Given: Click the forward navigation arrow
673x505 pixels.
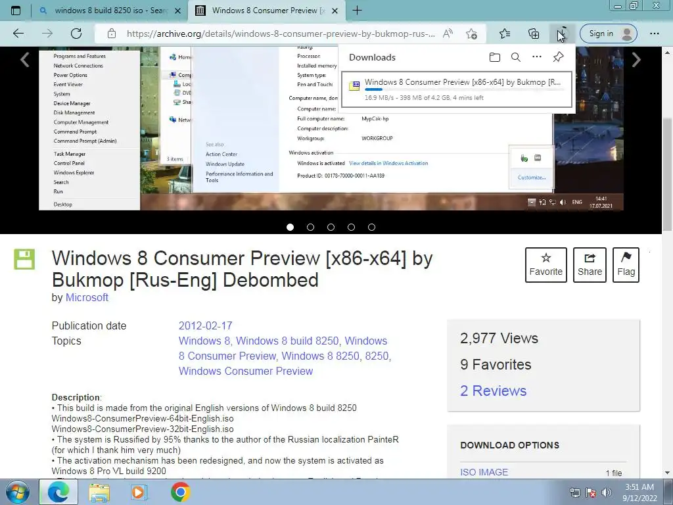Looking at the screenshot, I should pos(47,34).
